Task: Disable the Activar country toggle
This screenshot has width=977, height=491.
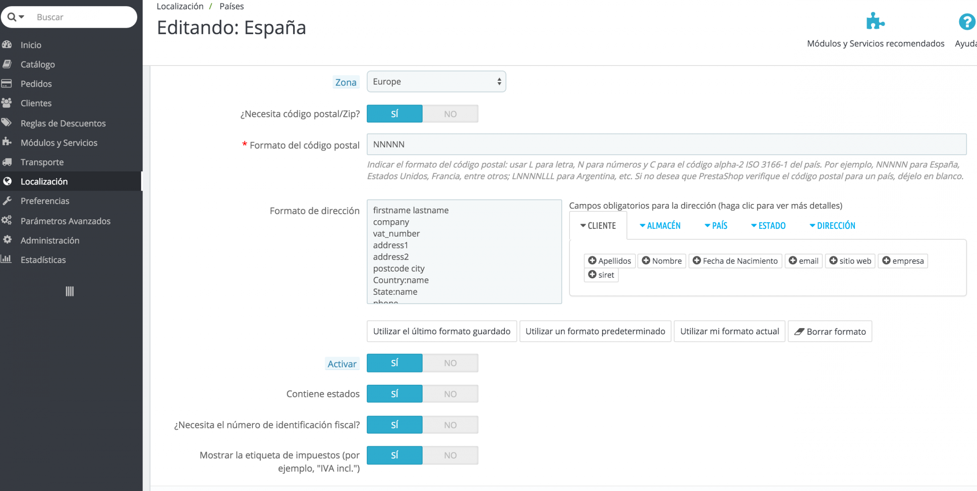Action: [x=450, y=363]
